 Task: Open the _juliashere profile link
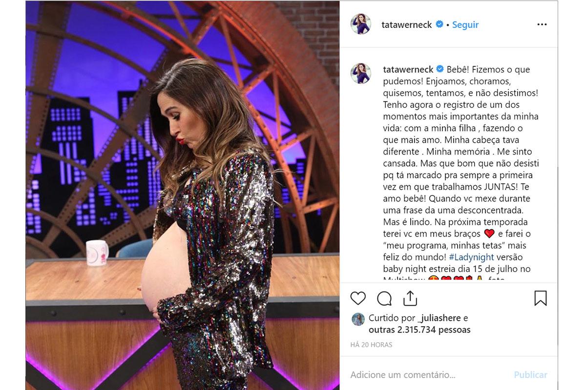(438, 318)
